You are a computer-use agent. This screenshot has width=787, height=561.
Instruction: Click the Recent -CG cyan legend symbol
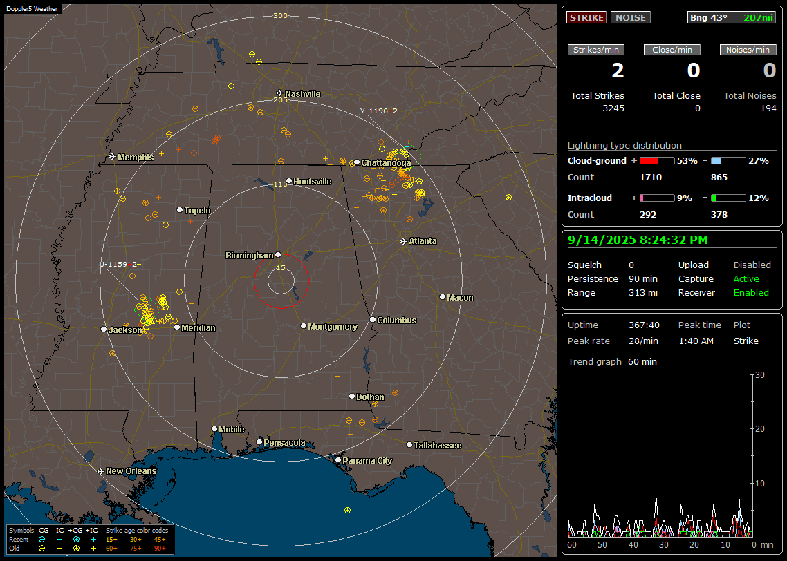coord(41,540)
